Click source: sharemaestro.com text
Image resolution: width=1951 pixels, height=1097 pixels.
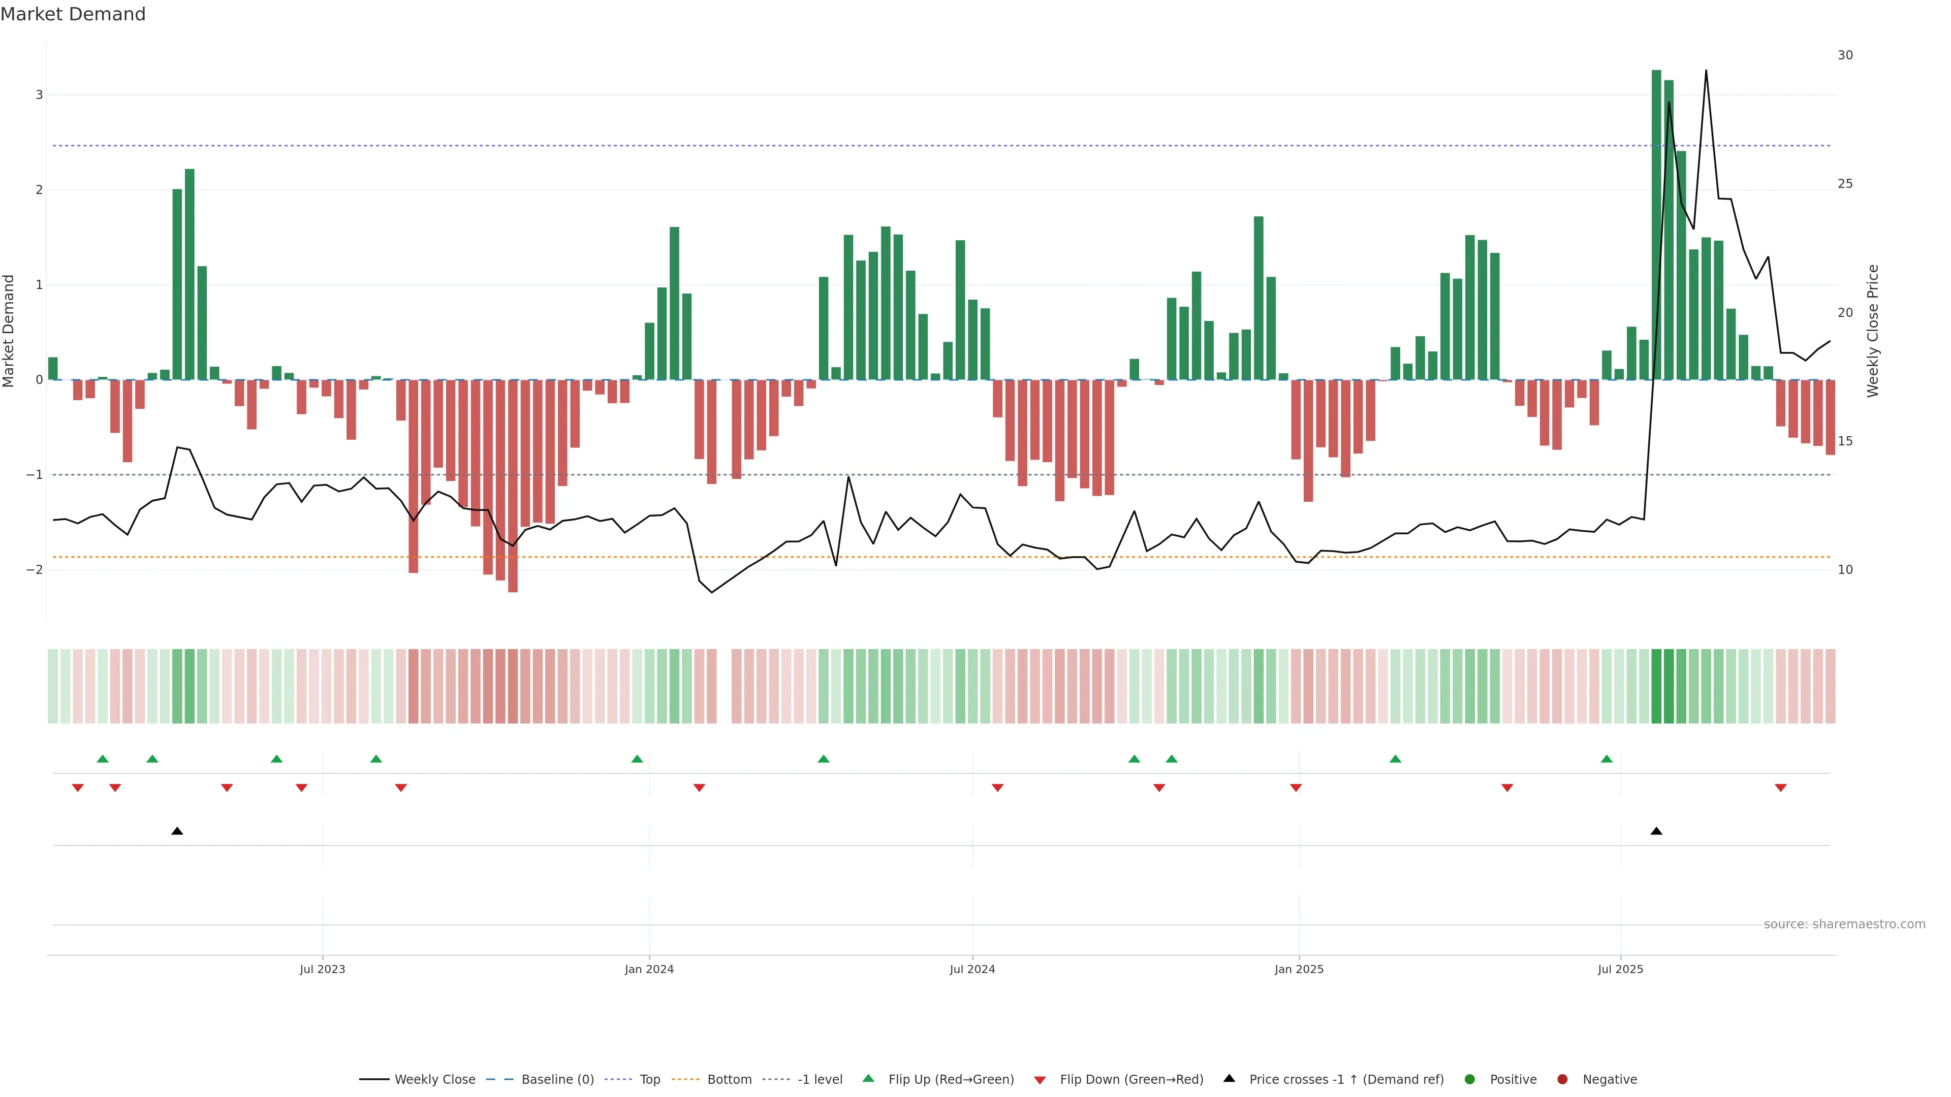tap(1844, 924)
